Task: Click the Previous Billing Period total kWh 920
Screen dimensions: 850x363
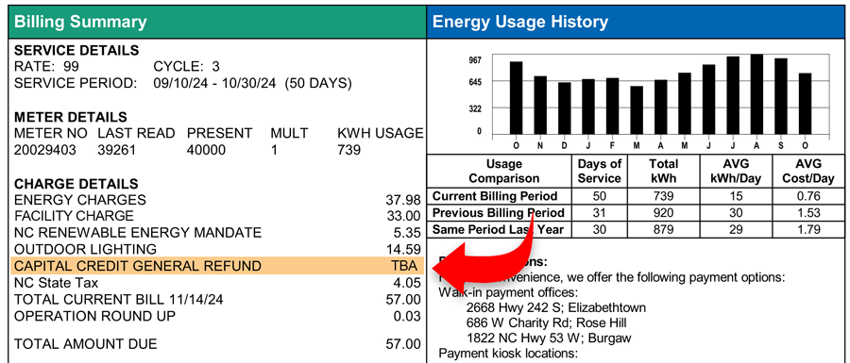Action: point(664,212)
